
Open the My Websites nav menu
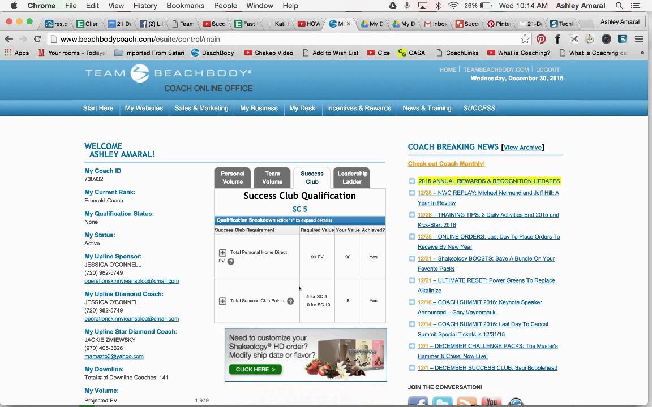(x=144, y=108)
